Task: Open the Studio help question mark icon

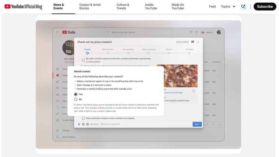Action: (x=196, y=32)
